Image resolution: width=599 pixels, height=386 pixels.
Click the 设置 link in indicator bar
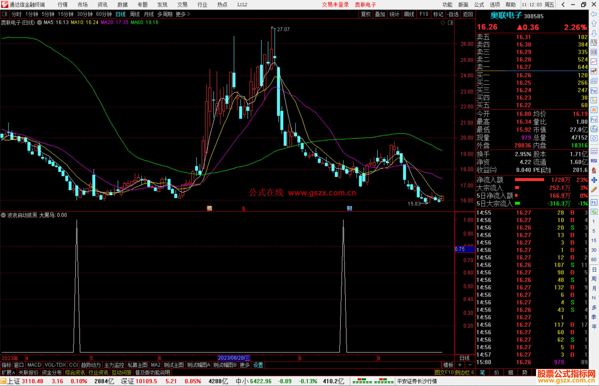pos(258,365)
